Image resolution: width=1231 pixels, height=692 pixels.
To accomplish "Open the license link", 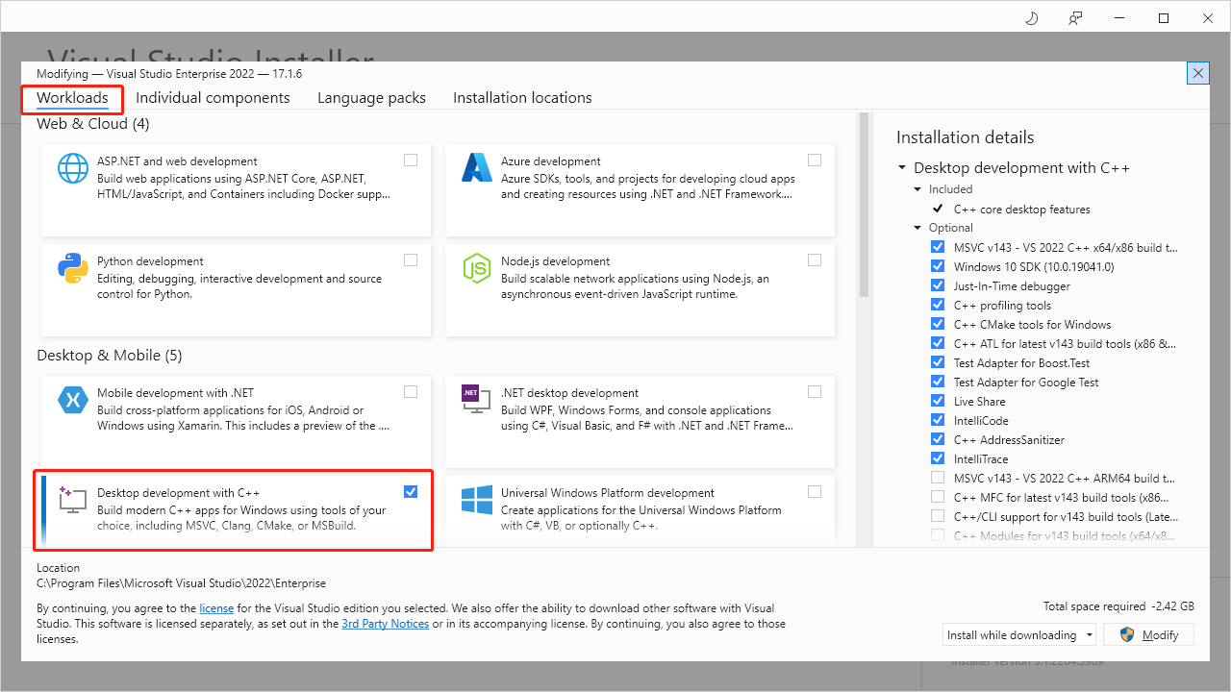I will (216, 608).
